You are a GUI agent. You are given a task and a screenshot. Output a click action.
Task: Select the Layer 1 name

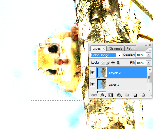(114, 84)
